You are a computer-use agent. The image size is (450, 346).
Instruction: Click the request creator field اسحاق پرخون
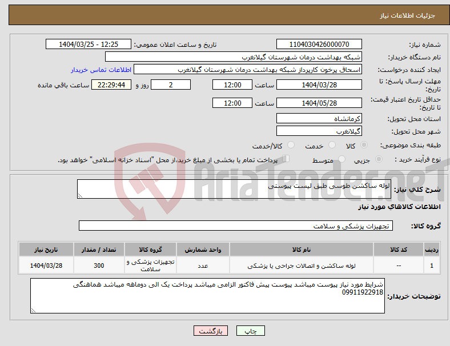click(x=248, y=70)
